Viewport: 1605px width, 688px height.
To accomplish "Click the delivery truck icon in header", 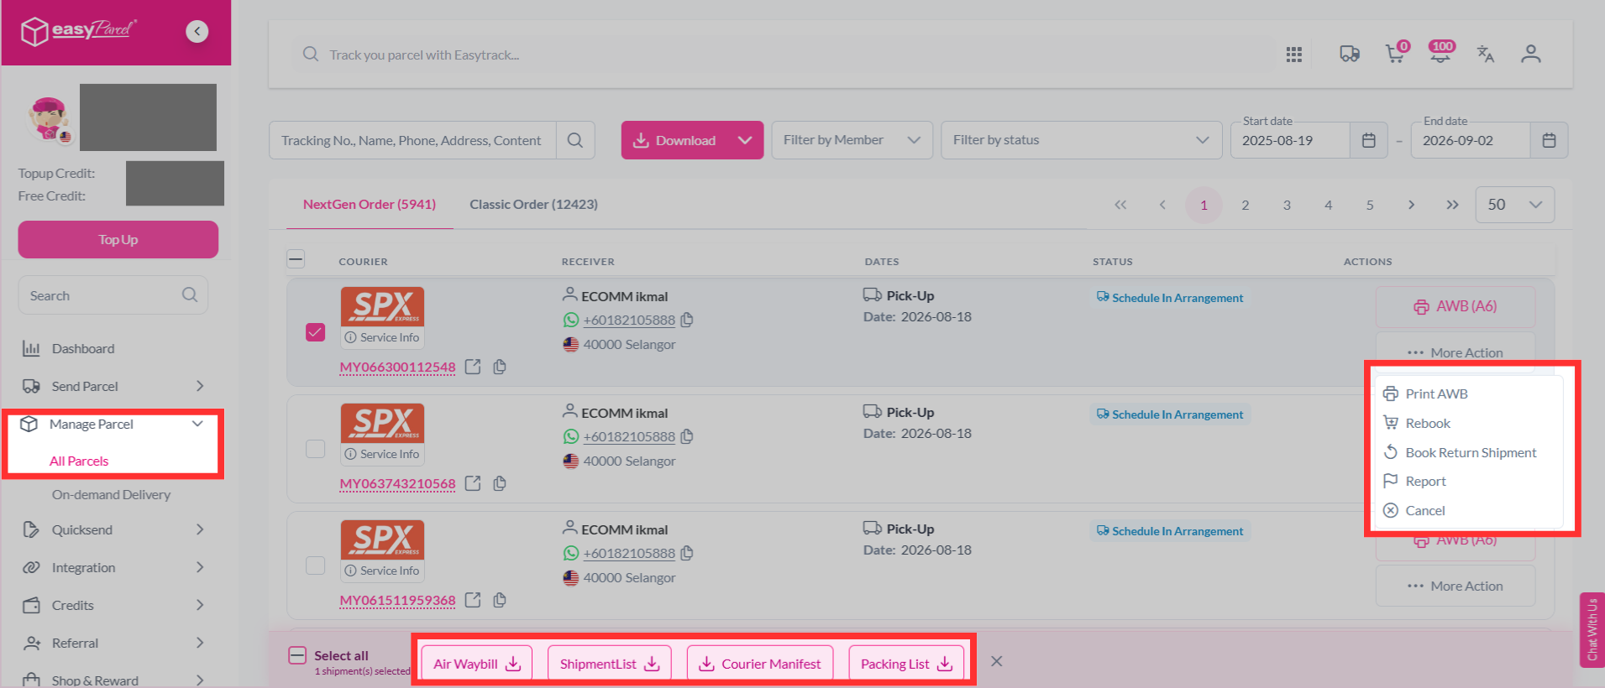I will 1350,54.
